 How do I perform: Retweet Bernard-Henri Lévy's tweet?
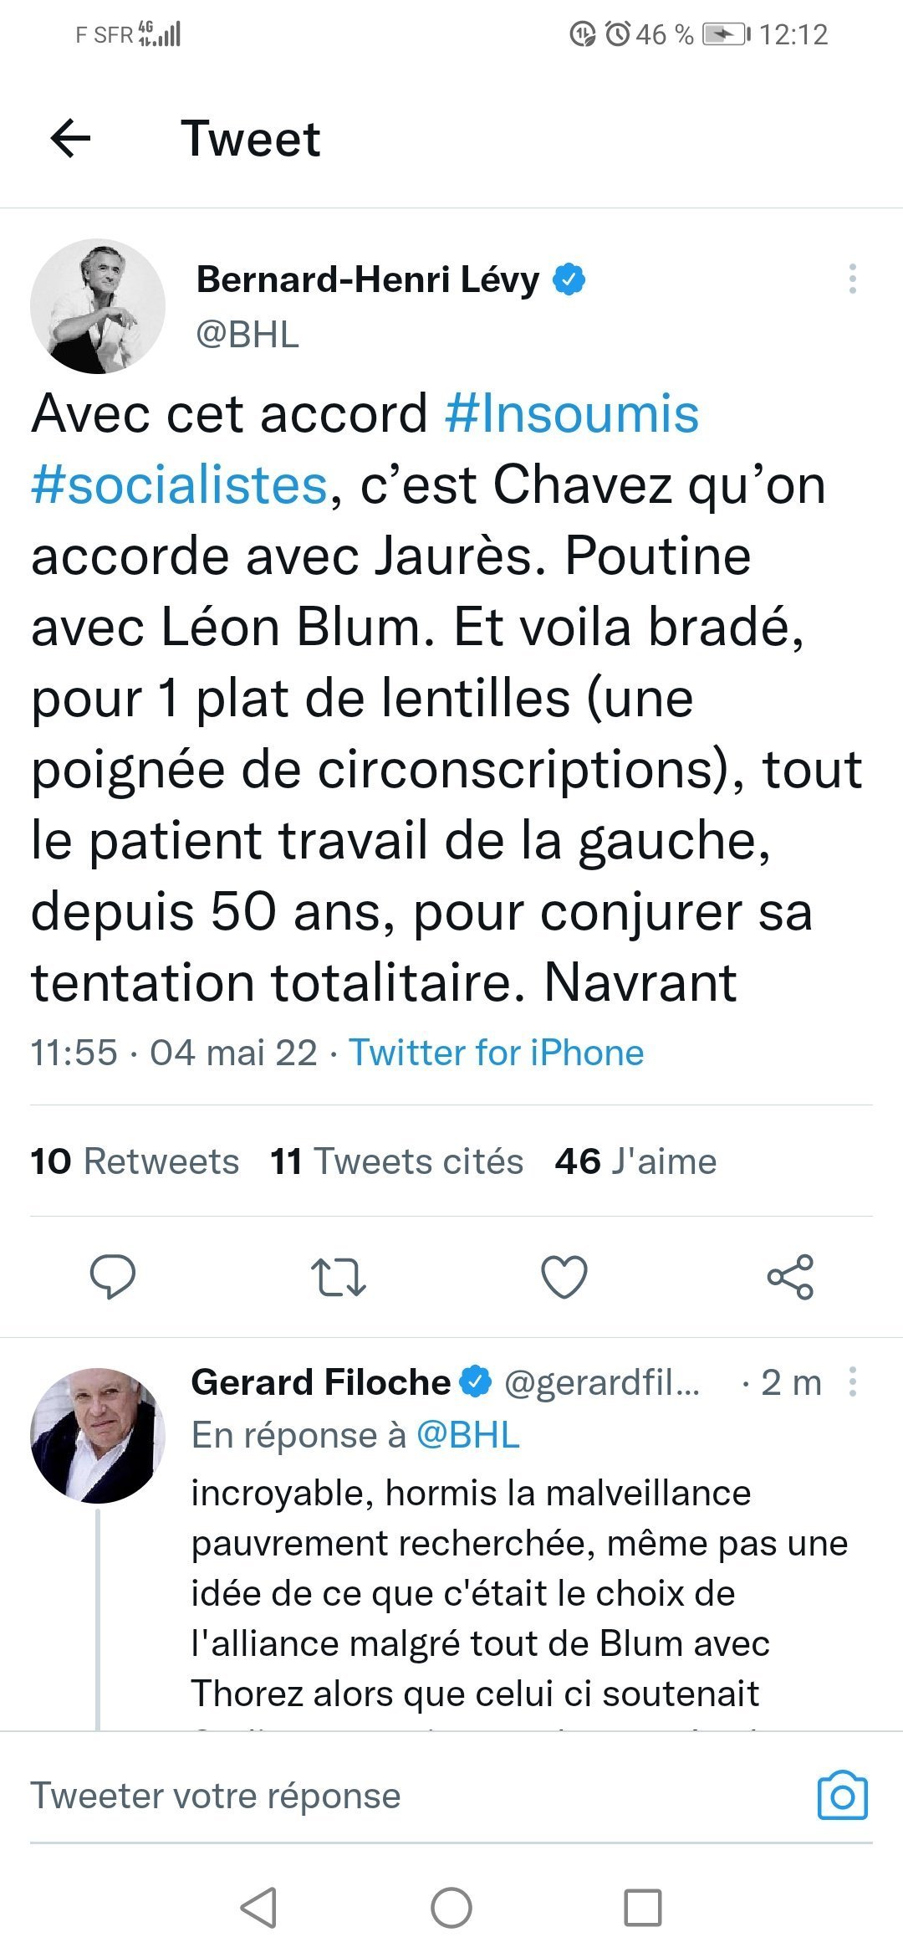click(x=338, y=1277)
